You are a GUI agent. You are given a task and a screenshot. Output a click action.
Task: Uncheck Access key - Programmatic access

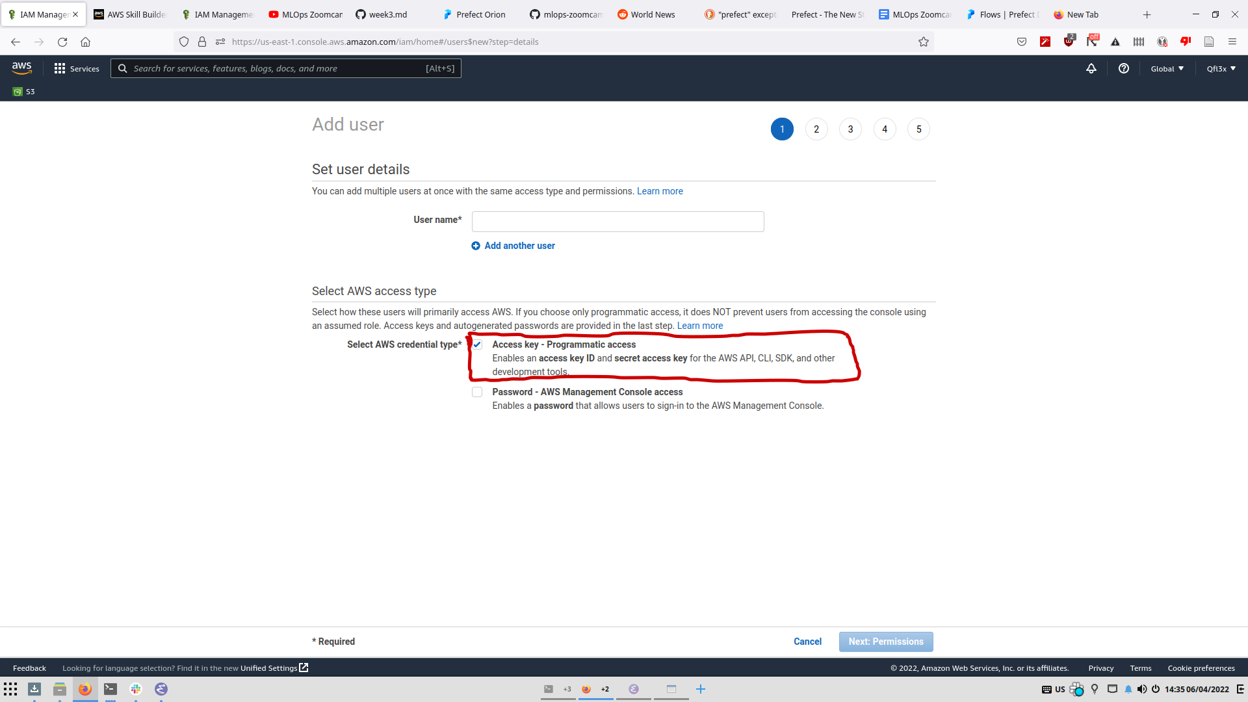click(x=477, y=344)
